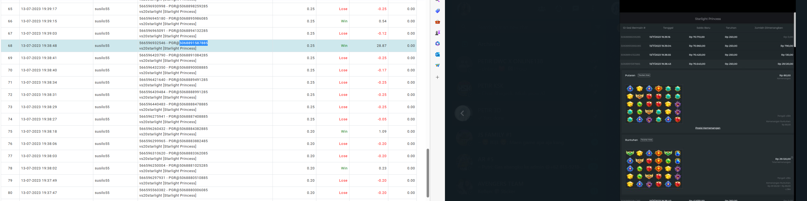Click the Win status in row 68
Image resolution: width=807 pixels, height=201 pixels.
point(344,46)
